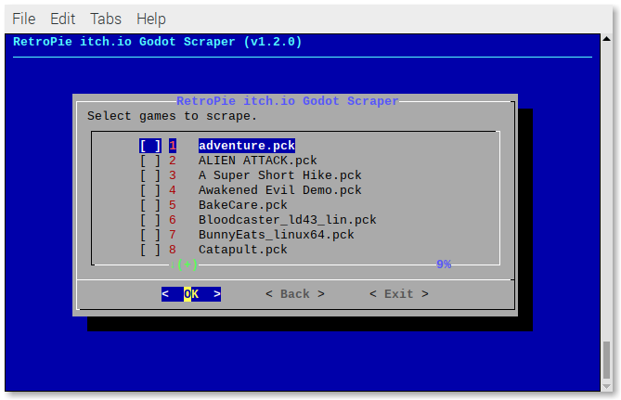The image size is (621, 400).
Task: Click list item number 5
Action: (173, 205)
